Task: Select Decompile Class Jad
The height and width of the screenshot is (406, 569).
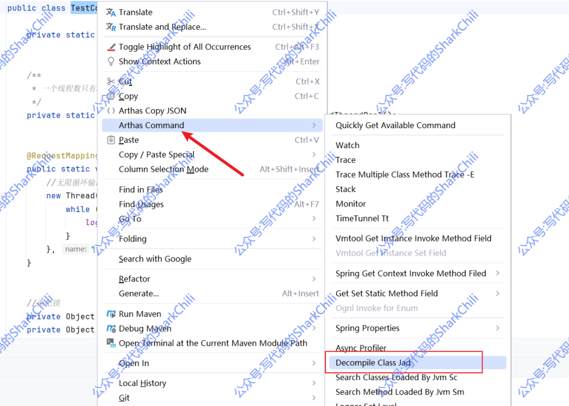Action: click(418, 362)
